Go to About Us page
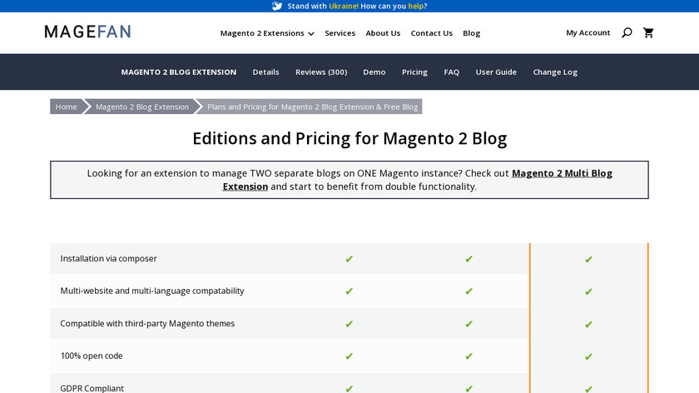Screen dimensions: 699x393 (383, 33)
